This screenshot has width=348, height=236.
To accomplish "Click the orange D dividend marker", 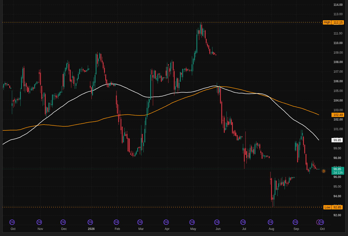I will [324, 171].
